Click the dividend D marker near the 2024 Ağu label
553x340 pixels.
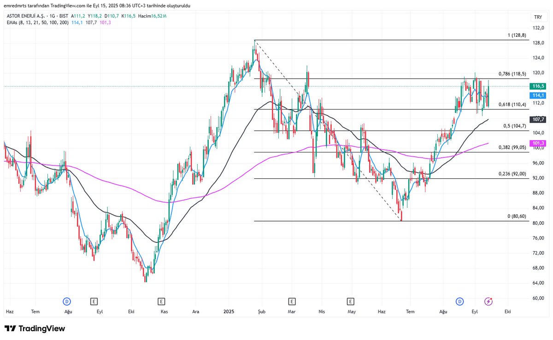tap(67, 301)
